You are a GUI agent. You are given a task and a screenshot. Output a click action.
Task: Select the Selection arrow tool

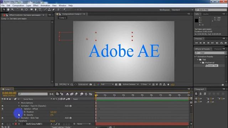click(4, 10)
